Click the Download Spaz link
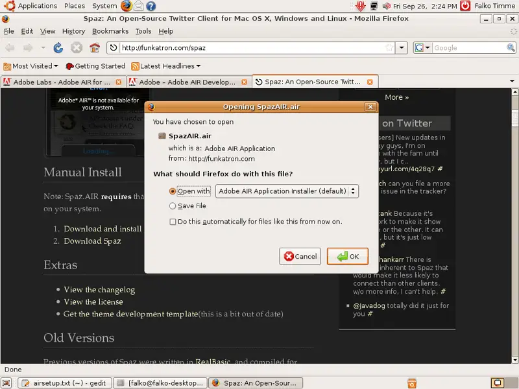The height and width of the screenshot is (389, 519). tap(92, 241)
